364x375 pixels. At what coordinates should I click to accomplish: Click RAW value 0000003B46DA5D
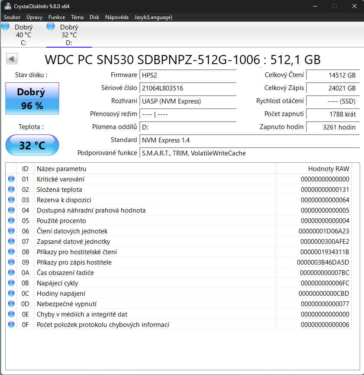click(323, 262)
